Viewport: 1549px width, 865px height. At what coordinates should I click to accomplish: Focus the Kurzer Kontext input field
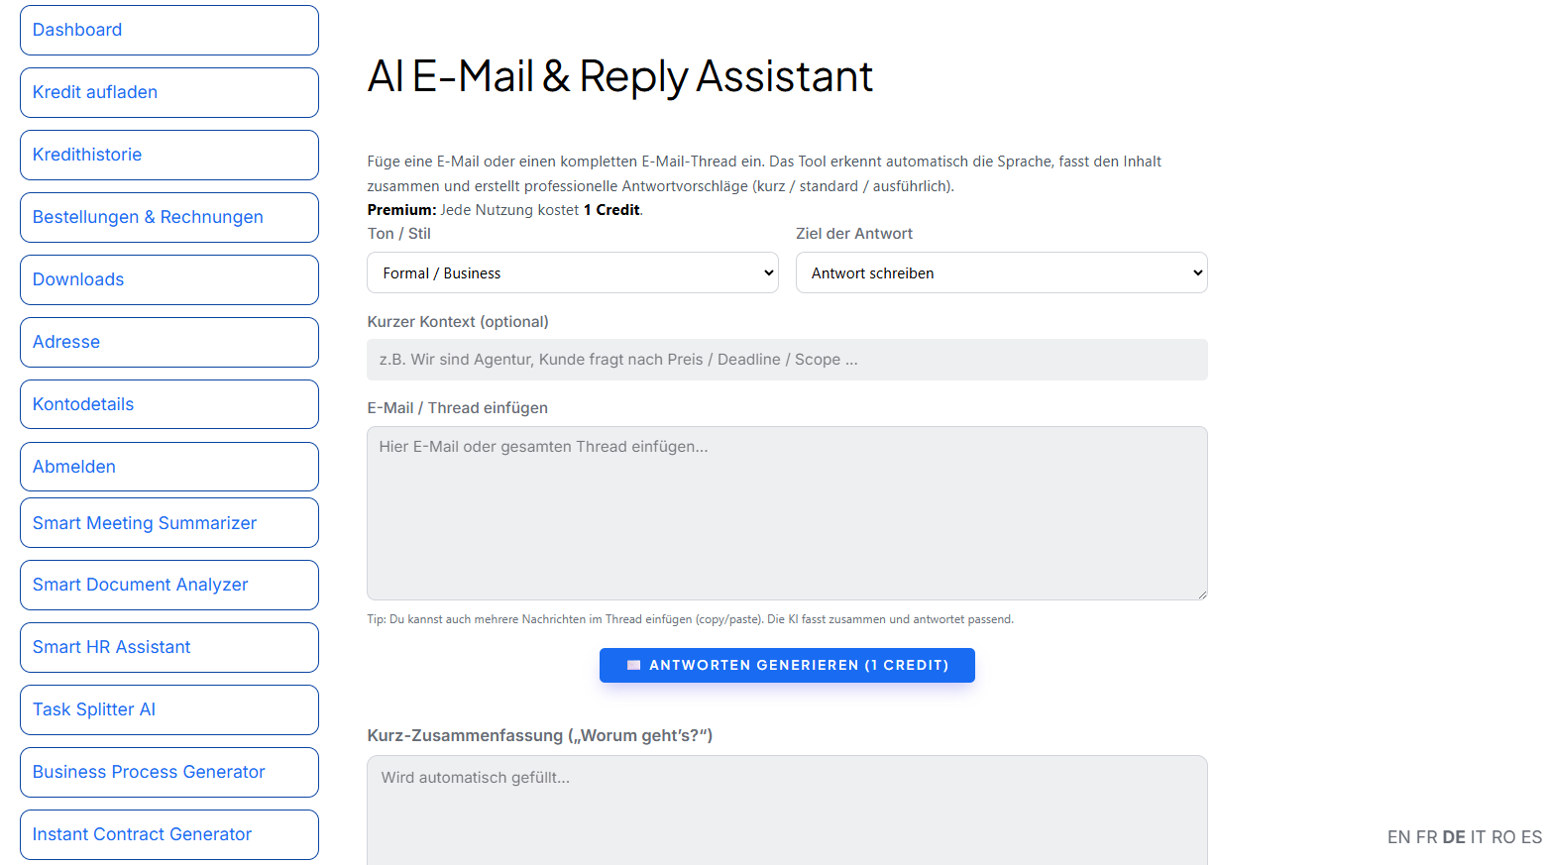click(x=787, y=359)
